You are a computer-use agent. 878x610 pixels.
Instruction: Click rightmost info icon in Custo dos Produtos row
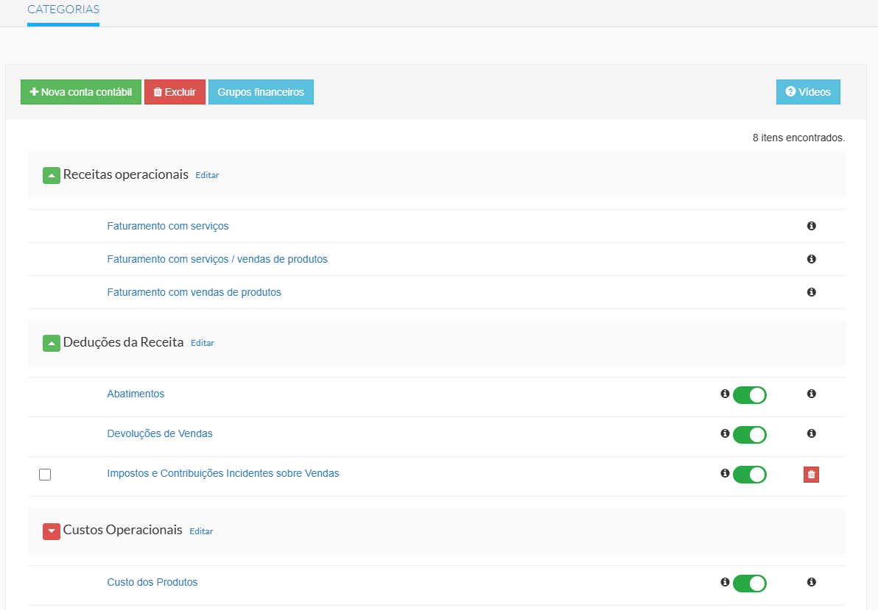click(x=811, y=582)
